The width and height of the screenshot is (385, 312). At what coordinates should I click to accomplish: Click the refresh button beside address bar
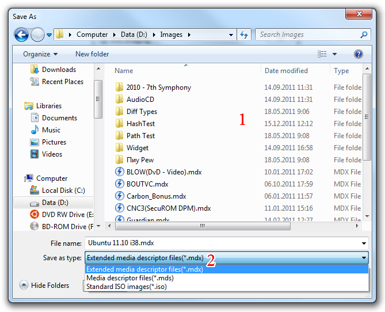click(244, 35)
